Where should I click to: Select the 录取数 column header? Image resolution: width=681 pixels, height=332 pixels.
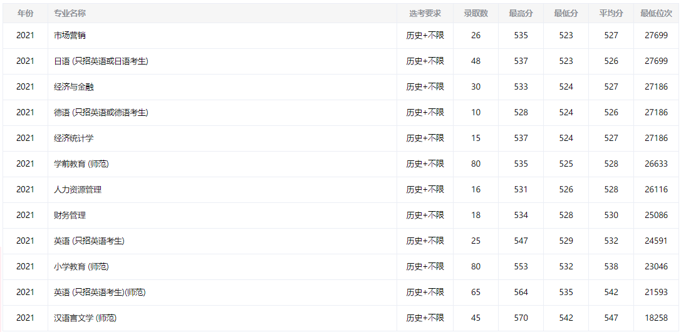(476, 13)
